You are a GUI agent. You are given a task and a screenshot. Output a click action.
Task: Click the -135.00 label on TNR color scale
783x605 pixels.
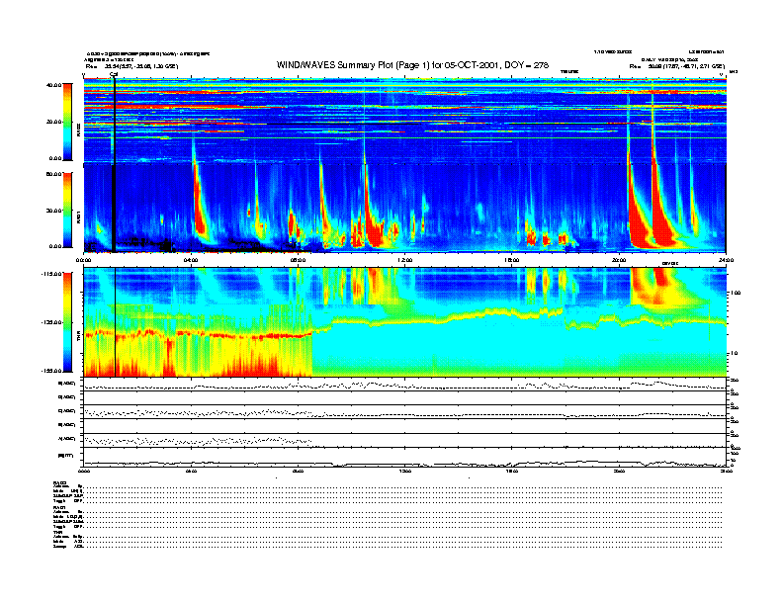coord(51,322)
